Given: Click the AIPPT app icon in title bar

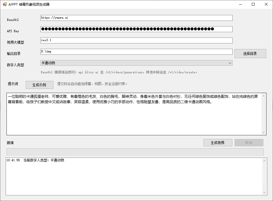Looking at the screenshot, I should 5,4.
